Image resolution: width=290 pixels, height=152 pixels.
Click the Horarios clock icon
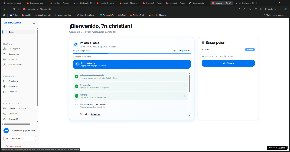tap(5, 59)
